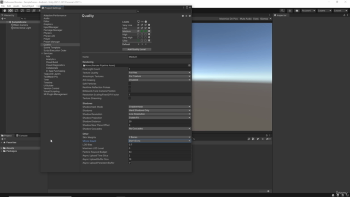The image size is (350, 197).
Task: Open Quality settings gear menu
Action: [x=190, y=16]
